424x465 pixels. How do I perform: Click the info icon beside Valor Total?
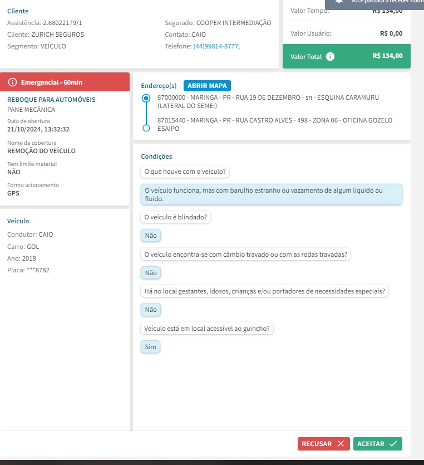[x=331, y=57]
